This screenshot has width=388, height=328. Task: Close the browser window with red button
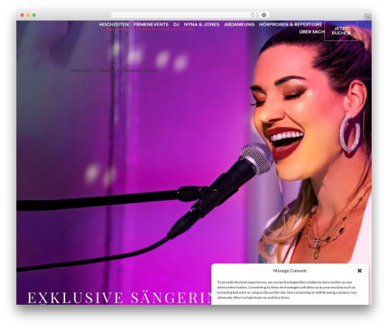[x=23, y=15]
